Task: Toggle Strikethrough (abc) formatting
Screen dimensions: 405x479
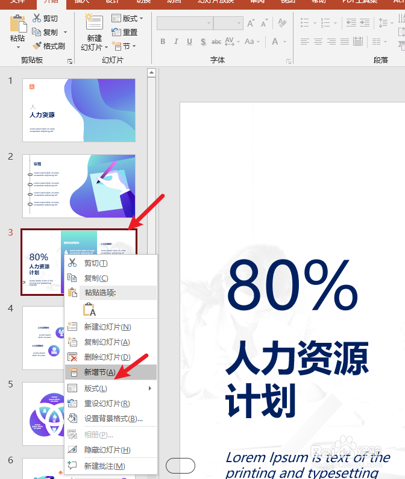Action: click(x=216, y=42)
